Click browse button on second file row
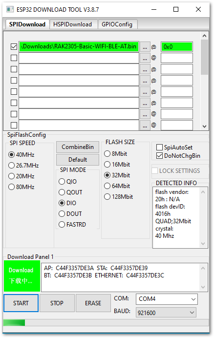The image size is (214, 338). click(145, 58)
